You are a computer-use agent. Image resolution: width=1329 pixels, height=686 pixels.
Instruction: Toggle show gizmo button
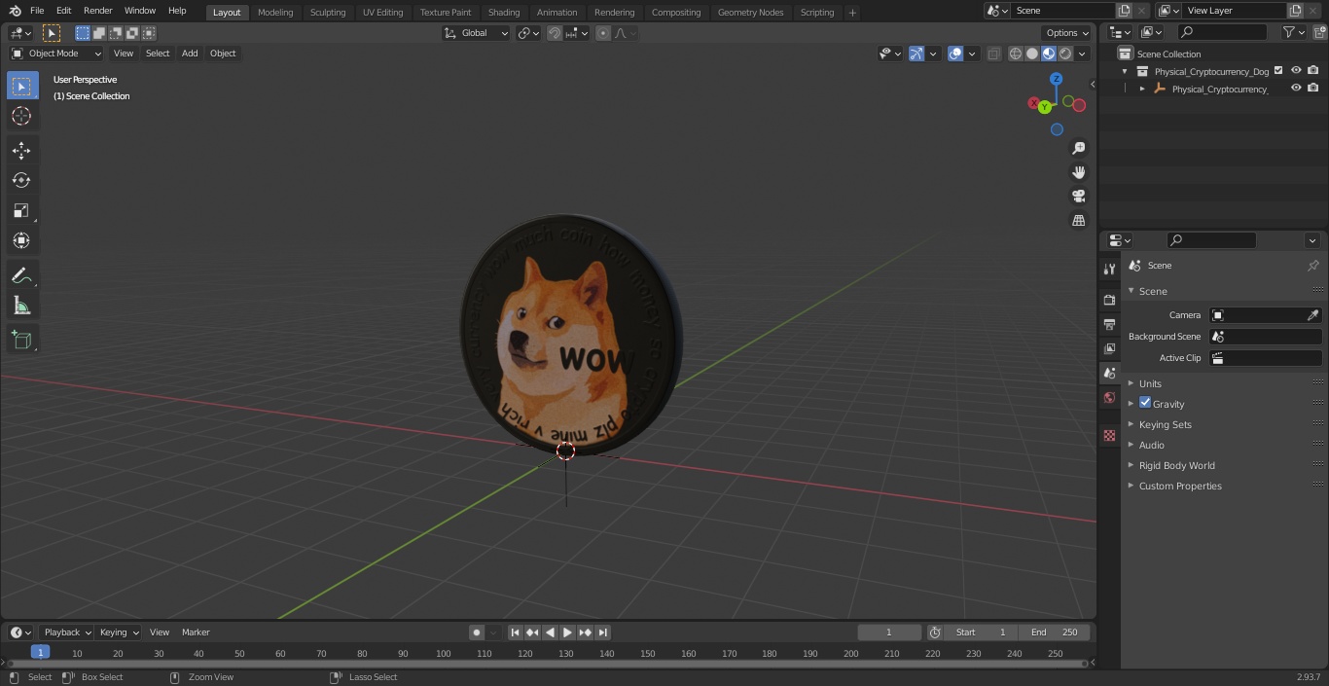[x=916, y=54]
